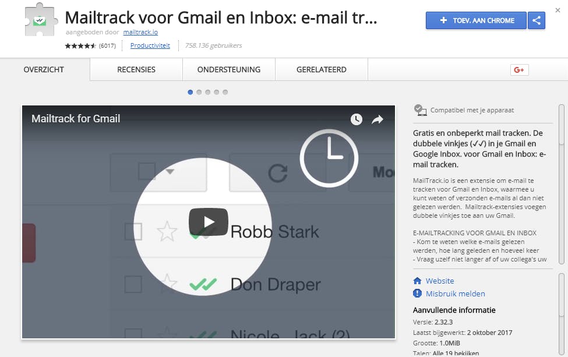
Task: Open the share icon button
Action: coord(537,20)
